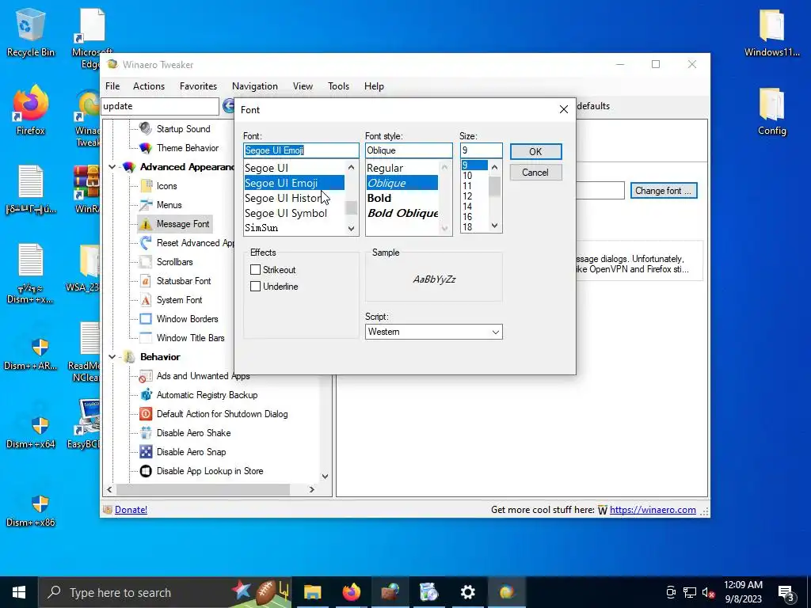The height and width of the screenshot is (608, 811).
Task: Click the Reset Advanced Appearance arrow icon
Action: [x=146, y=243]
